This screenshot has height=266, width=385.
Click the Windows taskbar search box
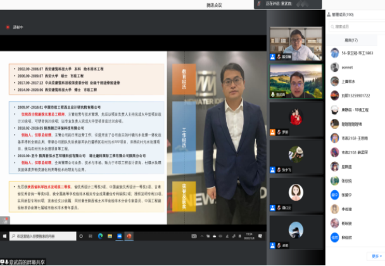[x=43, y=236]
